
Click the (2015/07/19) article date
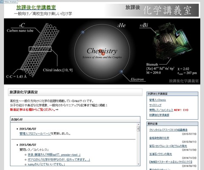tap(189, 134)
